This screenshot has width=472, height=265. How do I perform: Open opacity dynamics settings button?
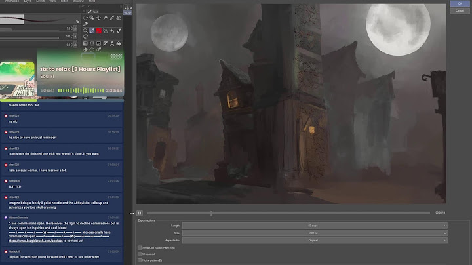75,37
